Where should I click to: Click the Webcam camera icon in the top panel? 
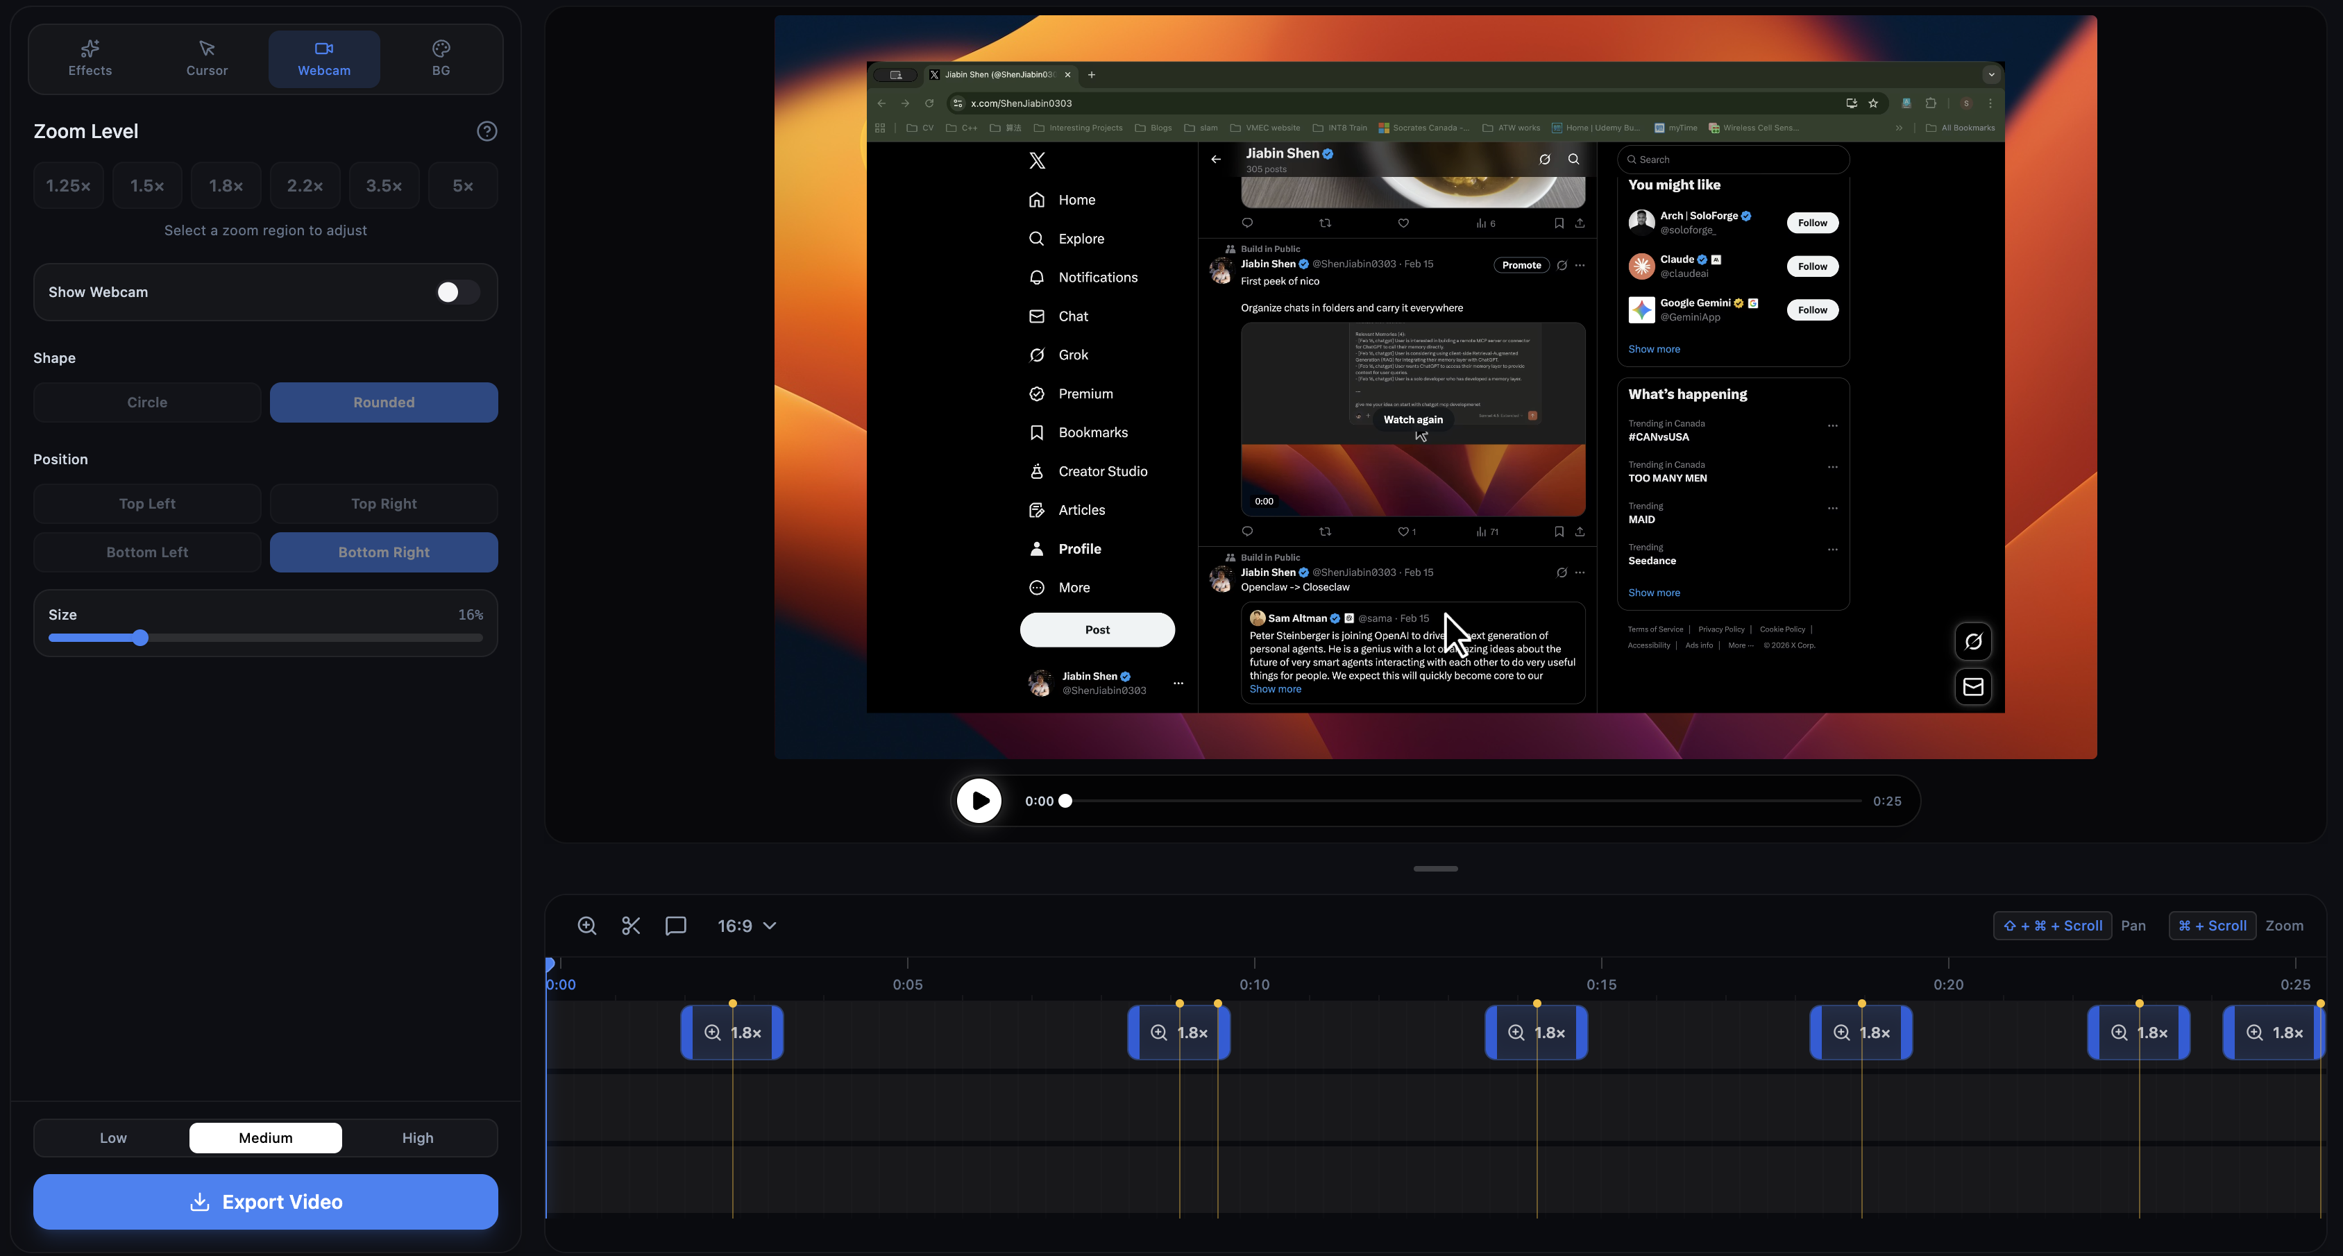(324, 48)
